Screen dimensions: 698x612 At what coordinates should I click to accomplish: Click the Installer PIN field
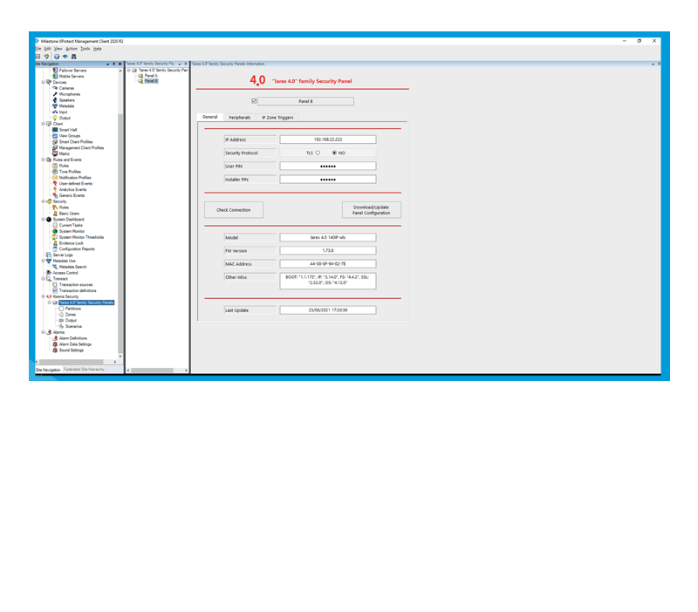pos(328,180)
